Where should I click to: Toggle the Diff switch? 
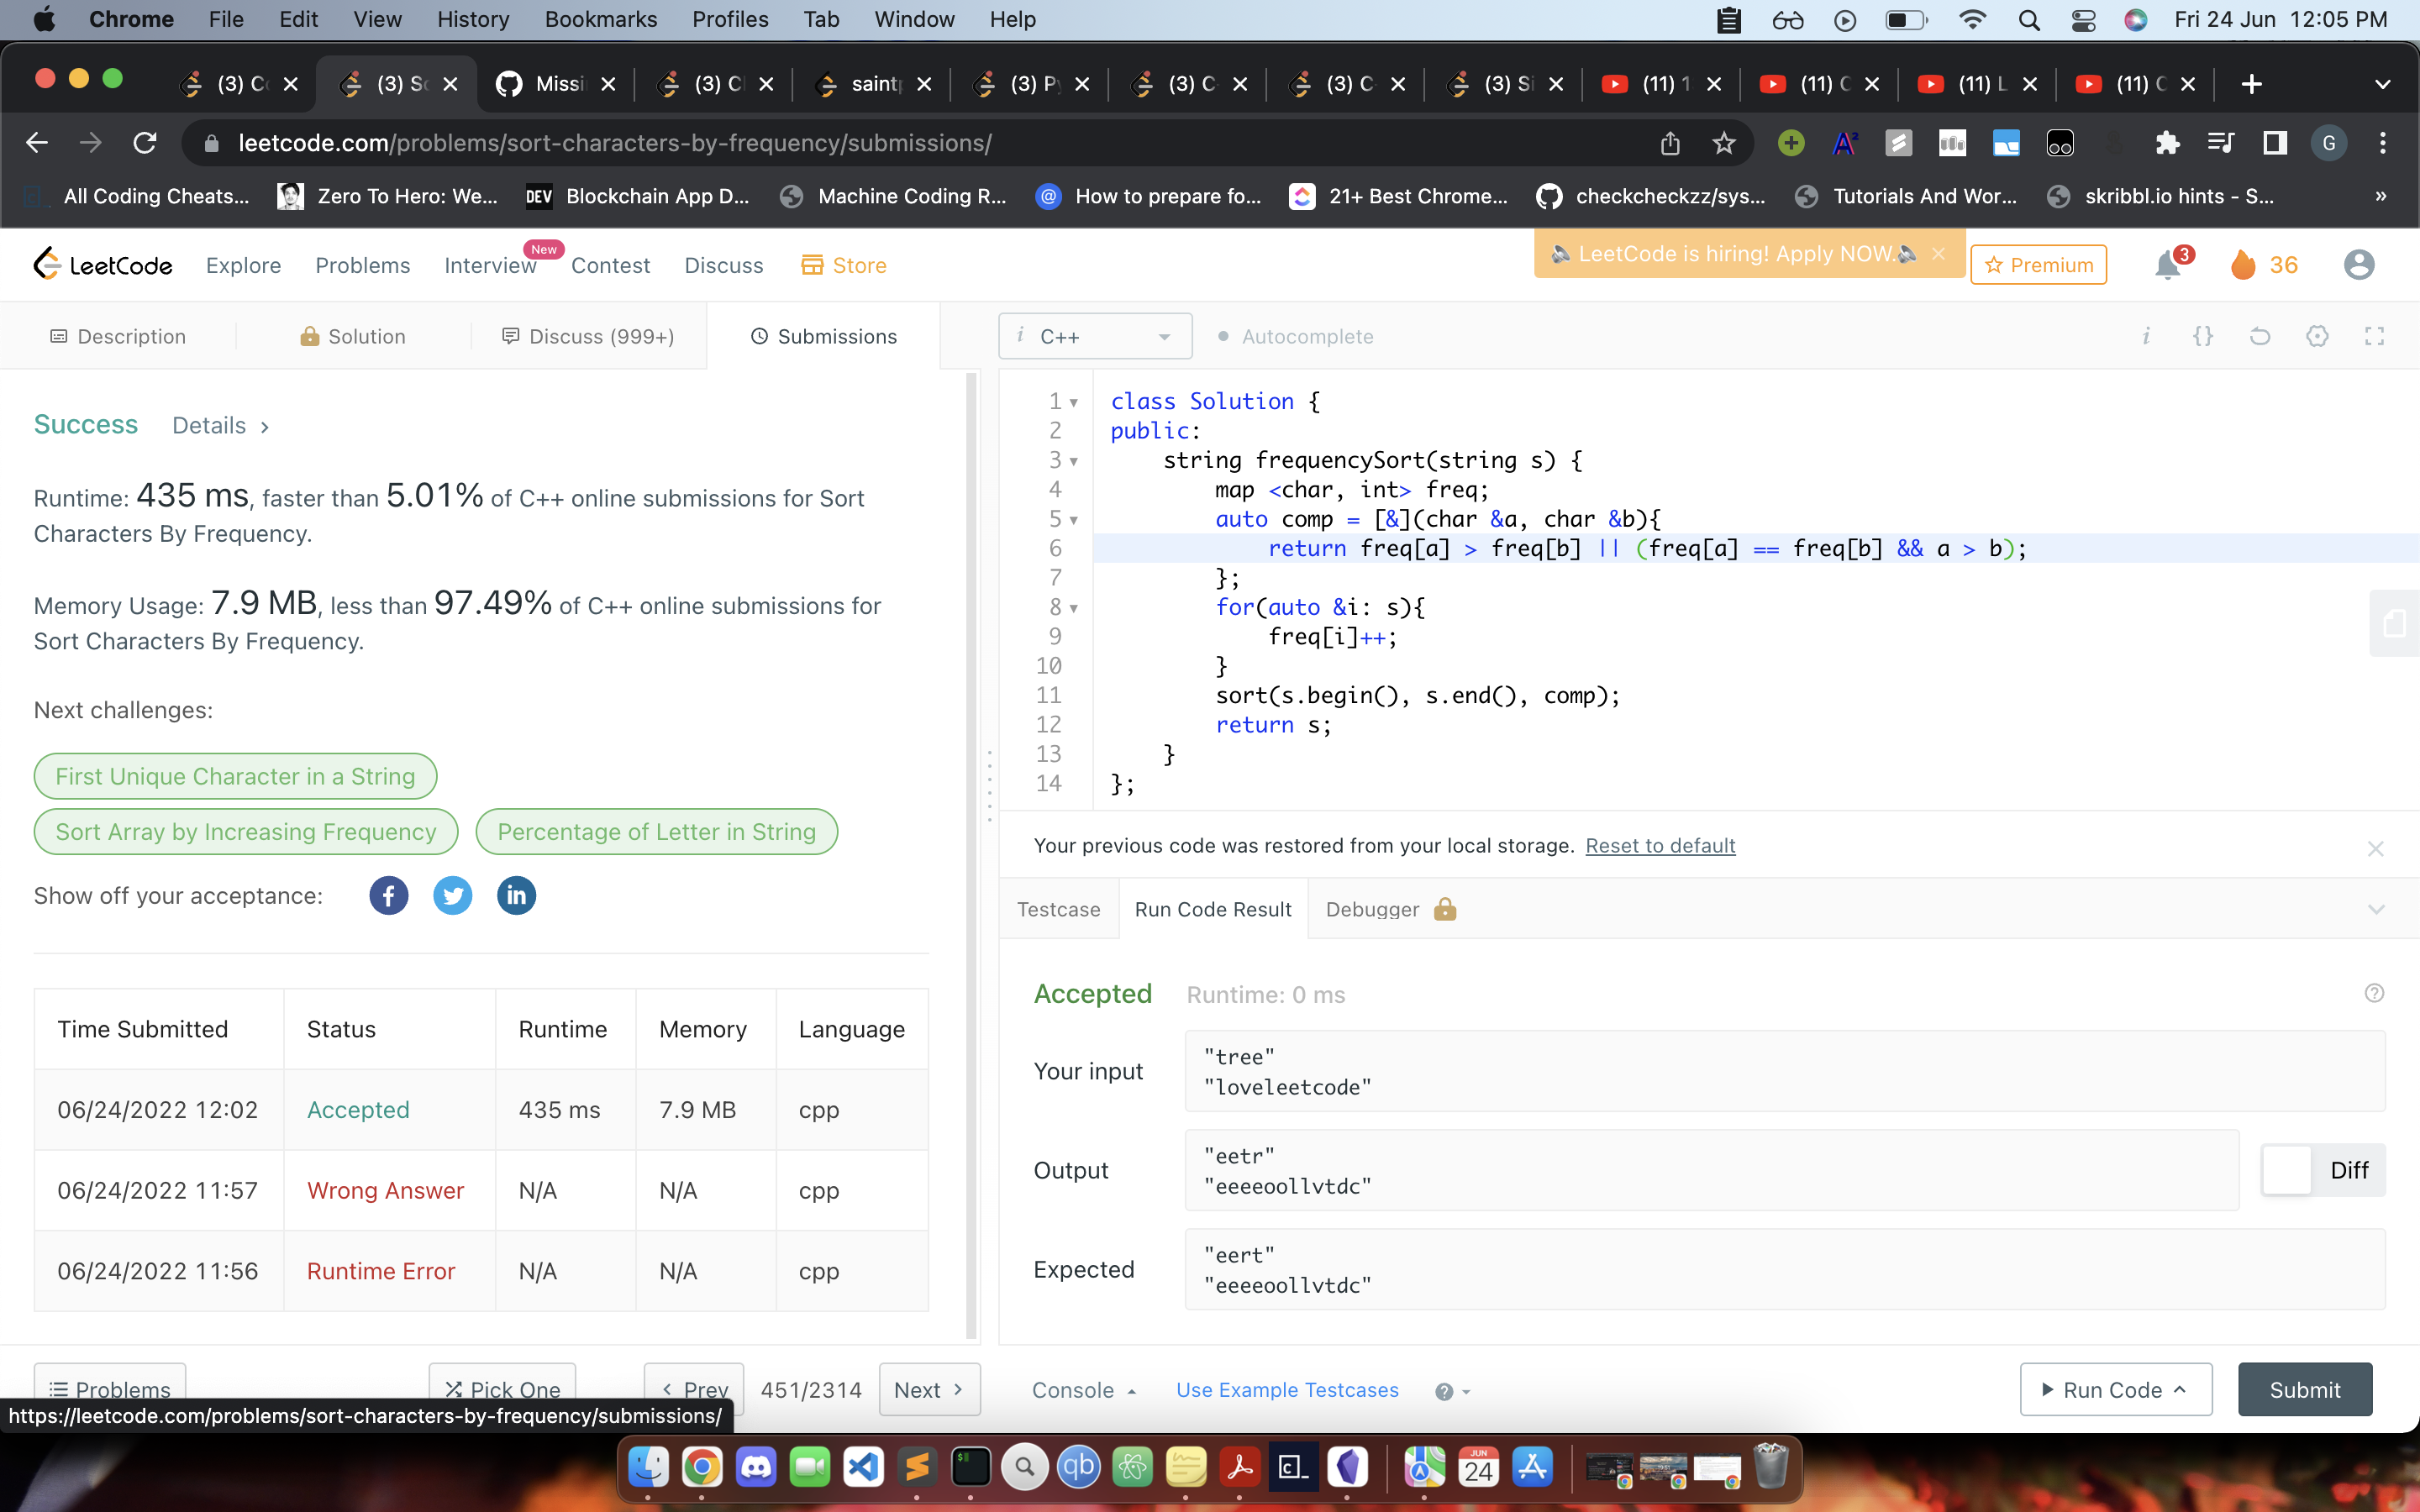pos(2288,1170)
